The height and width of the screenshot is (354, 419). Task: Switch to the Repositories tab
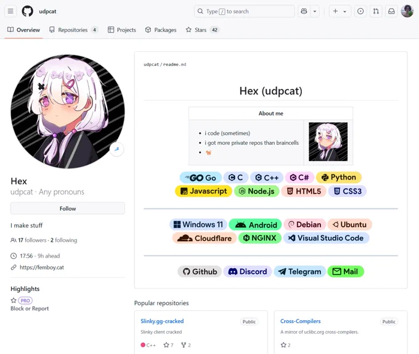pyautogui.click(x=73, y=30)
